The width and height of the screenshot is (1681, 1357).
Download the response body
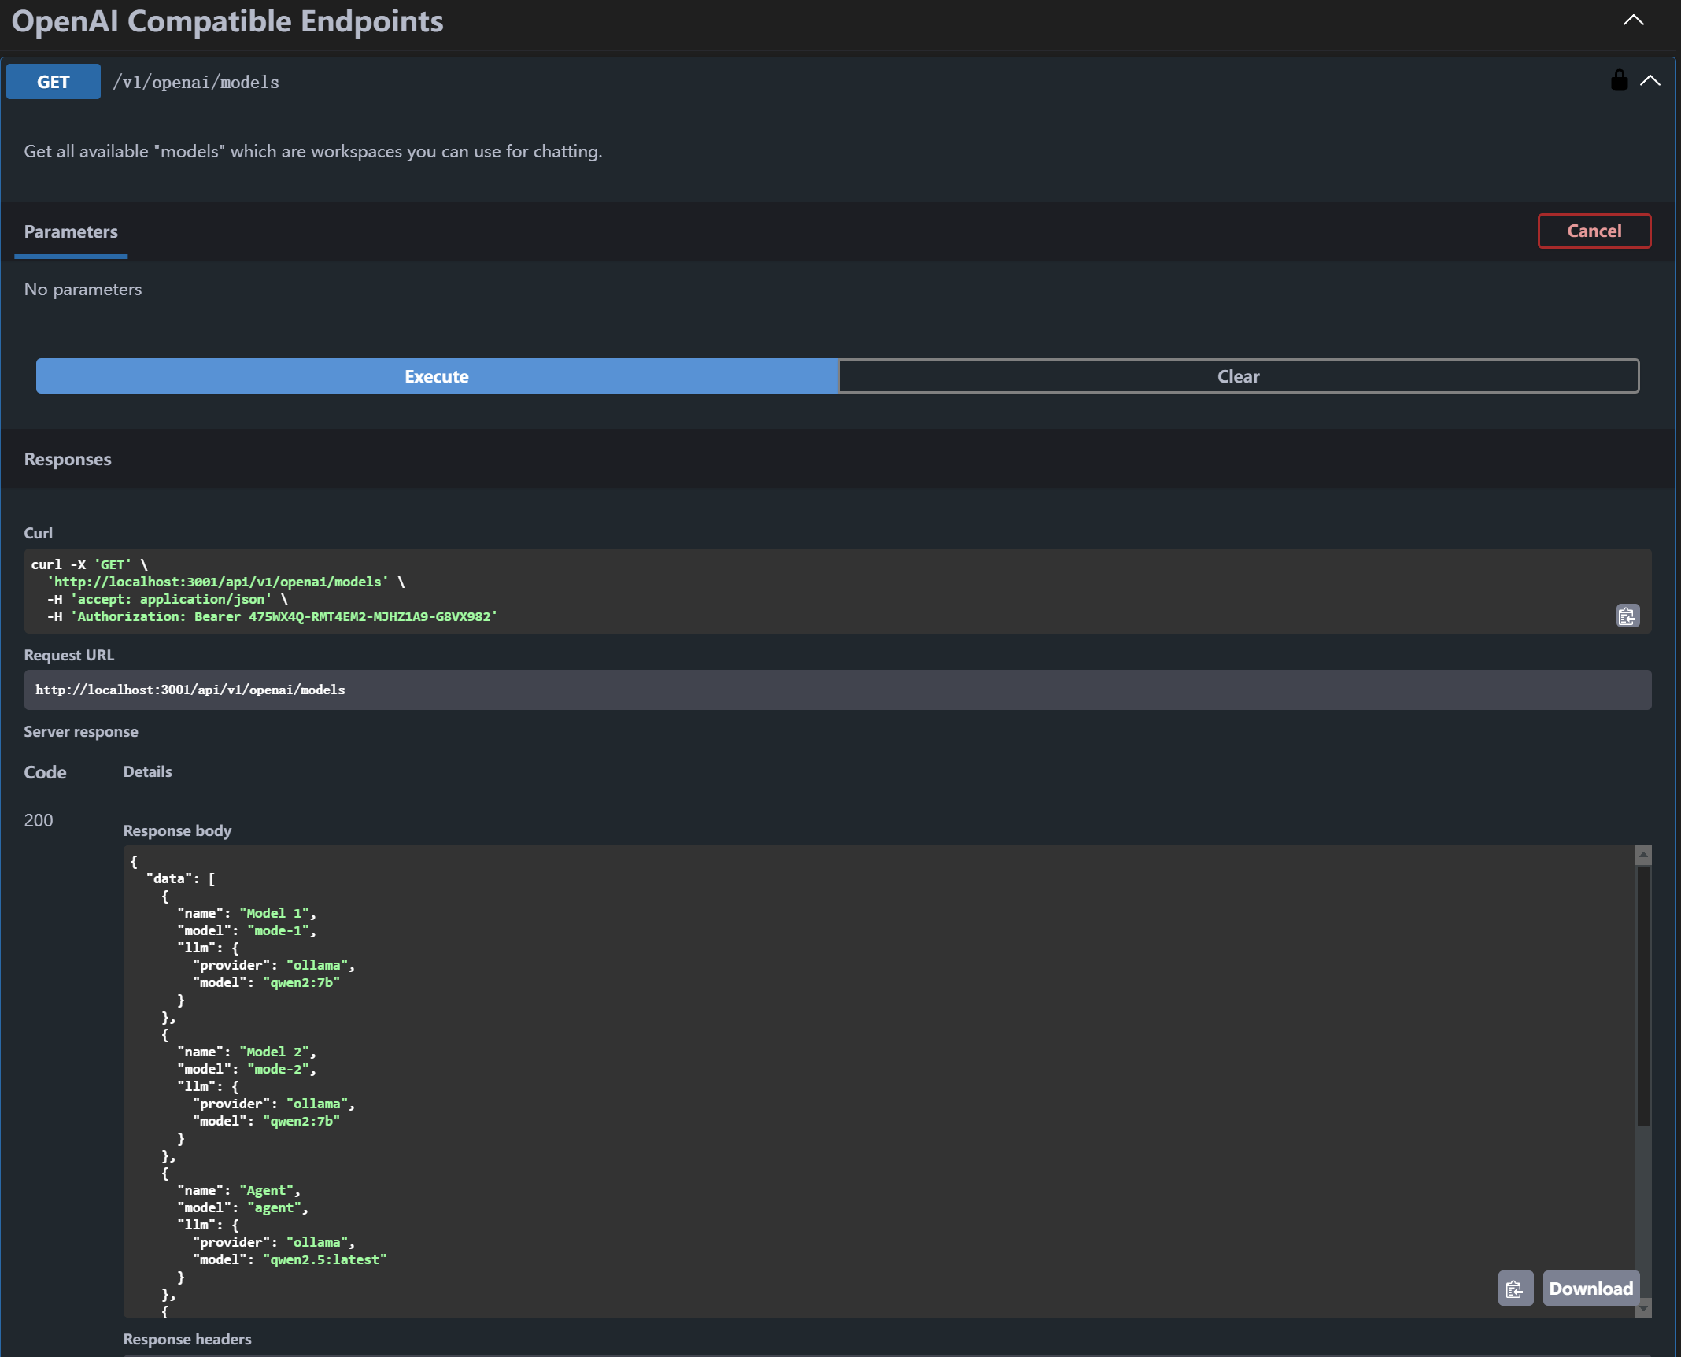tap(1590, 1289)
